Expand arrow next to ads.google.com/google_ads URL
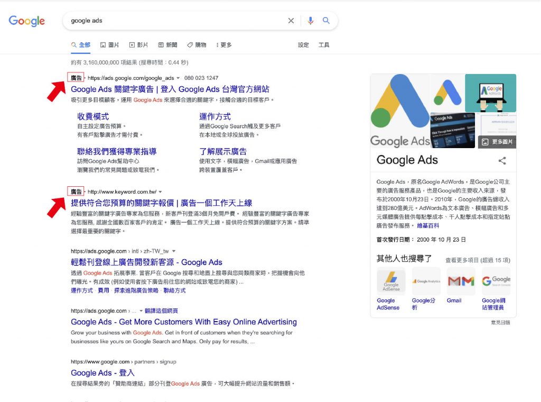This screenshot has height=402, width=541. click(178, 78)
